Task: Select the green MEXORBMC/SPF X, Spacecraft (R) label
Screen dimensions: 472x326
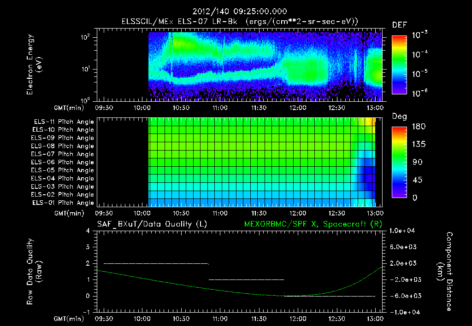Action: (313, 224)
